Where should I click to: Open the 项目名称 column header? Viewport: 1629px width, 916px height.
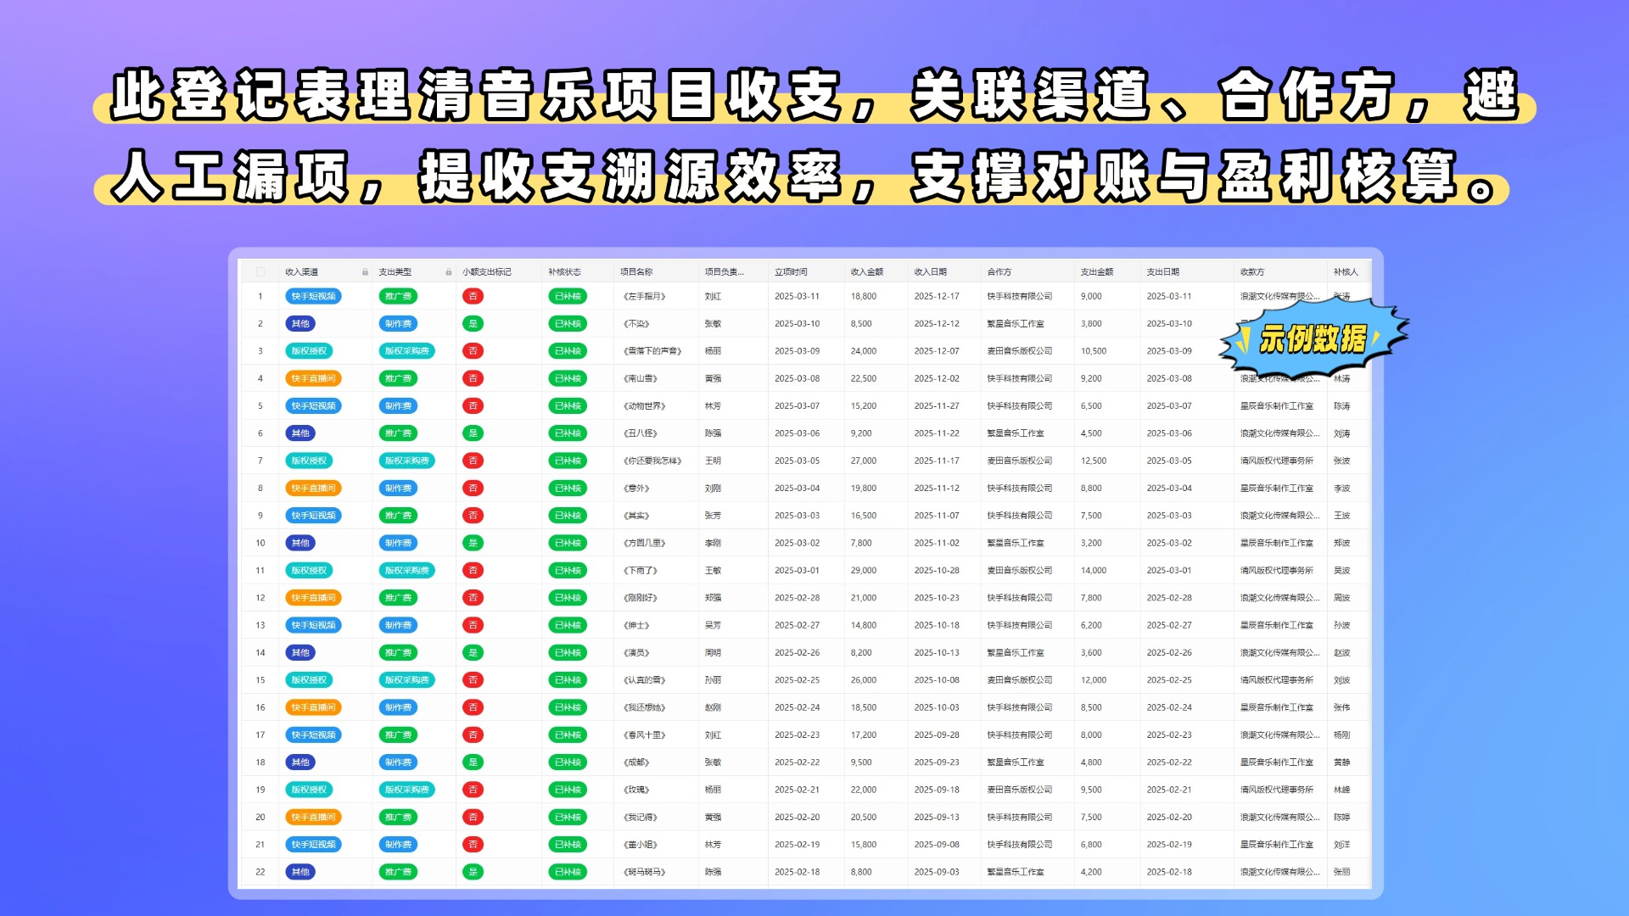point(636,272)
